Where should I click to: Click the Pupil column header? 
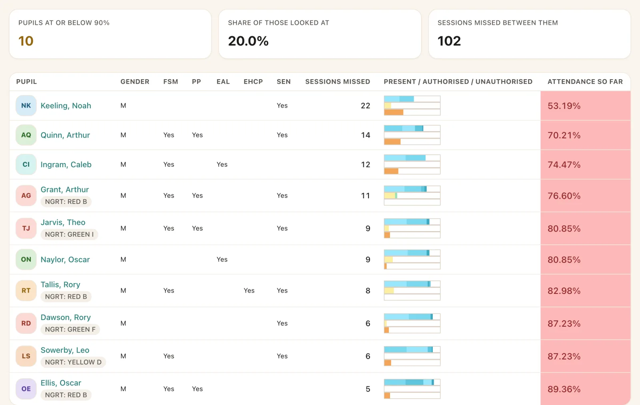pos(26,82)
